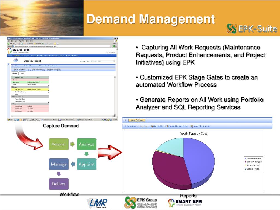
Task: Click the browser Back button
Action: [10, 43]
